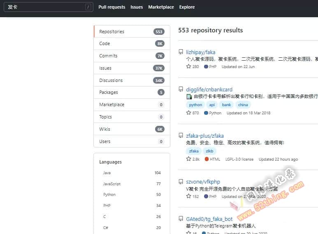This screenshot has height=234, width=318.
Task: Click the zlkb topic tag
Action: 209,151
